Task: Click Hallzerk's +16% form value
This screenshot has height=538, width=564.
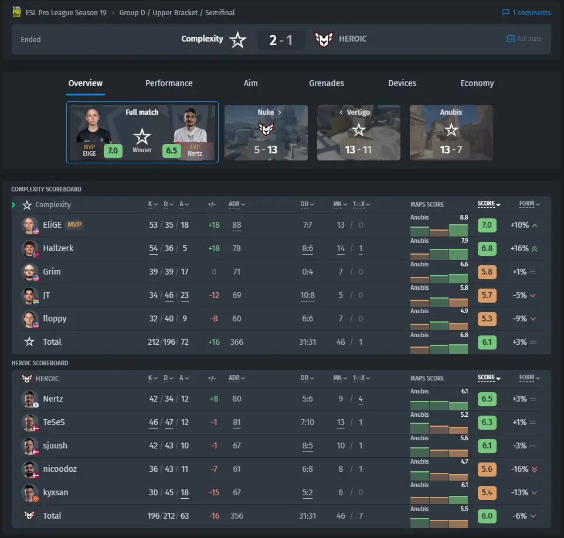Action: pyautogui.click(x=520, y=249)
